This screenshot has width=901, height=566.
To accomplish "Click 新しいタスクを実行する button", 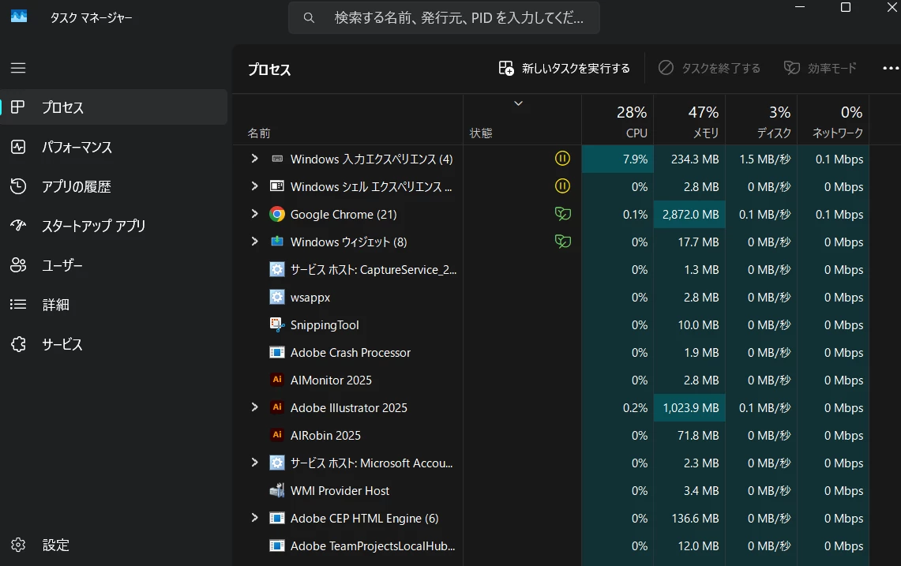I will point(565,69).
